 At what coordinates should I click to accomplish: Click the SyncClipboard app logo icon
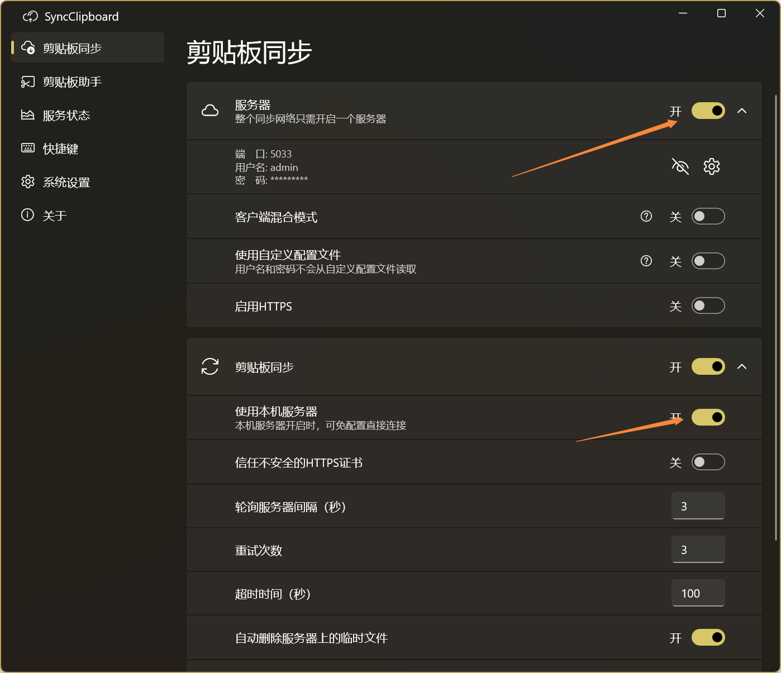pyautogui.click(x=30, y=17)
